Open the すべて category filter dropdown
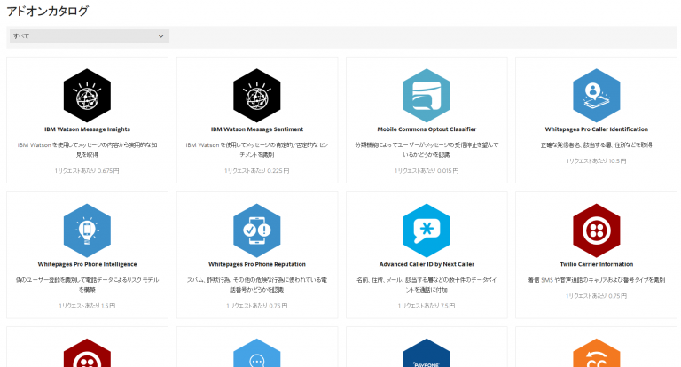Screen dimensions: 681x367 coord(90,36)
